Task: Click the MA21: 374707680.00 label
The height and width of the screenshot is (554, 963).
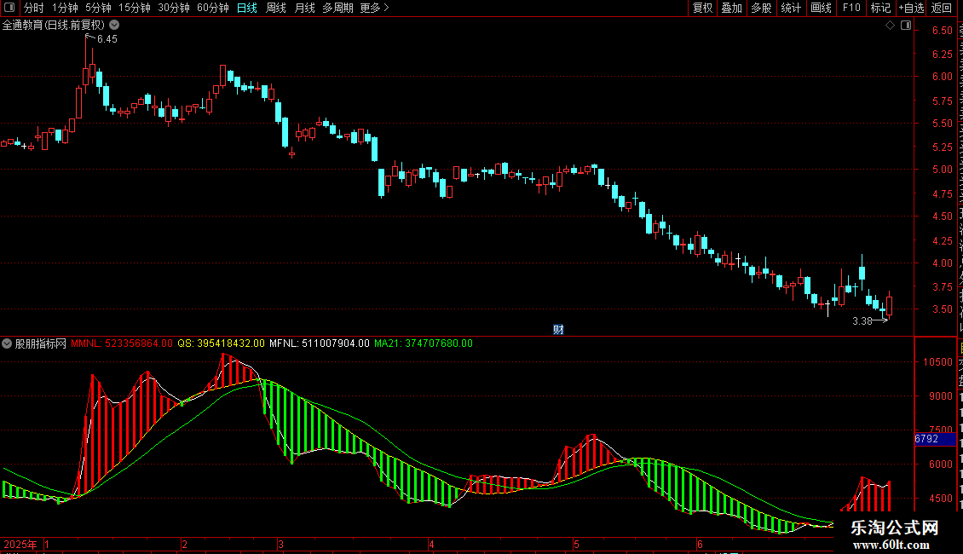Action: tap(424, 344)
